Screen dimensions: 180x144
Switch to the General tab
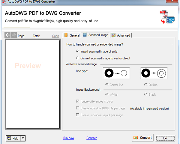(72, 35)
